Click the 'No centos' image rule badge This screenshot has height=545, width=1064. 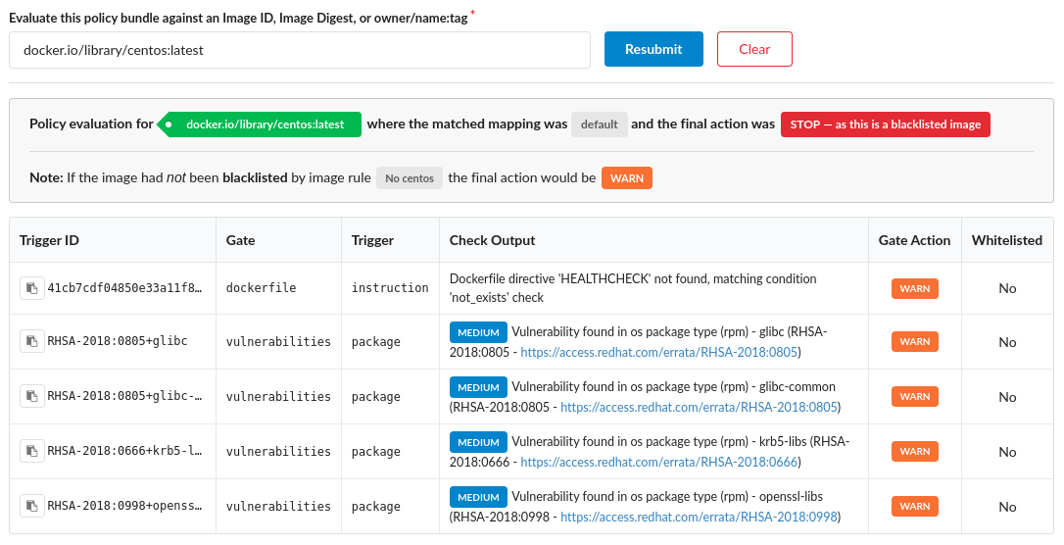tap(410, 178)
